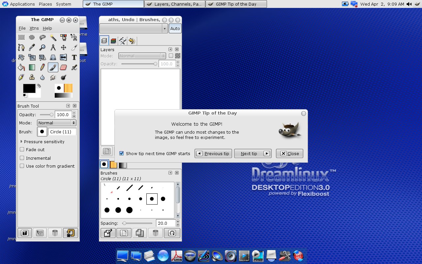
Task: Select the Dodge/Burn tool
Action: (64, 77)
